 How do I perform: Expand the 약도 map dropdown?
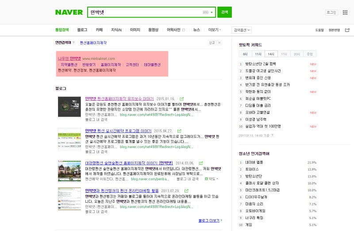click(212, 179)
